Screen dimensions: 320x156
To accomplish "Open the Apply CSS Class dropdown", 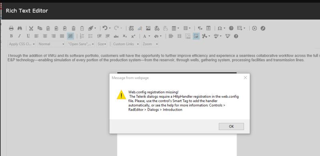I will pyautogui.click(x=22, y=44).
